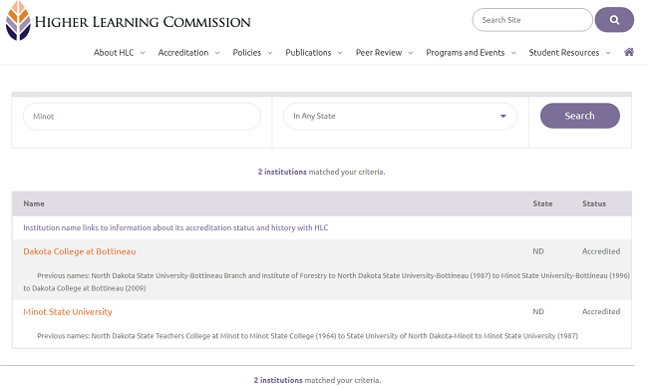
Task: Click the Status column header
Action: 594,203
